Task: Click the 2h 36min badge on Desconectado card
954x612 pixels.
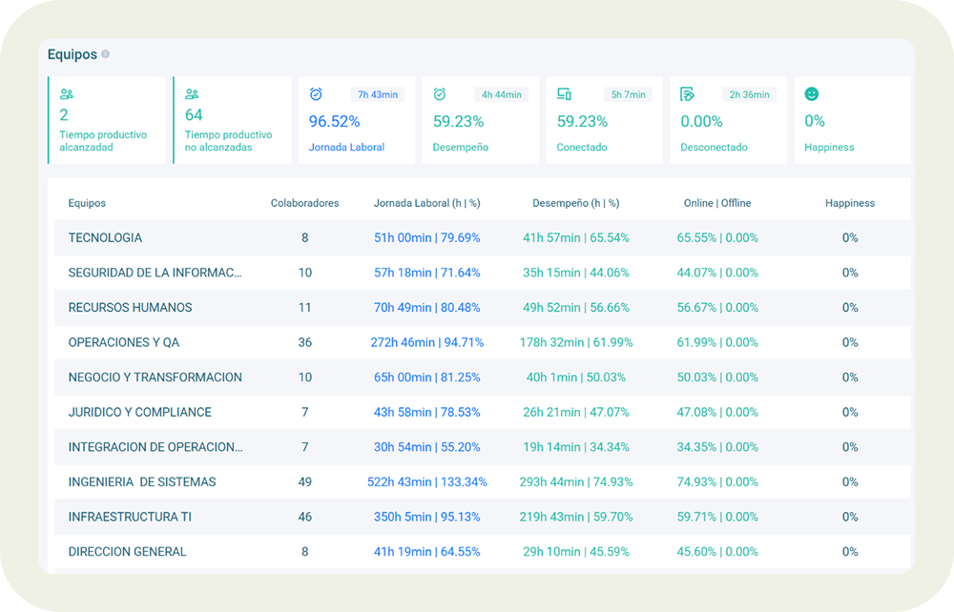Action: point(749,94)
